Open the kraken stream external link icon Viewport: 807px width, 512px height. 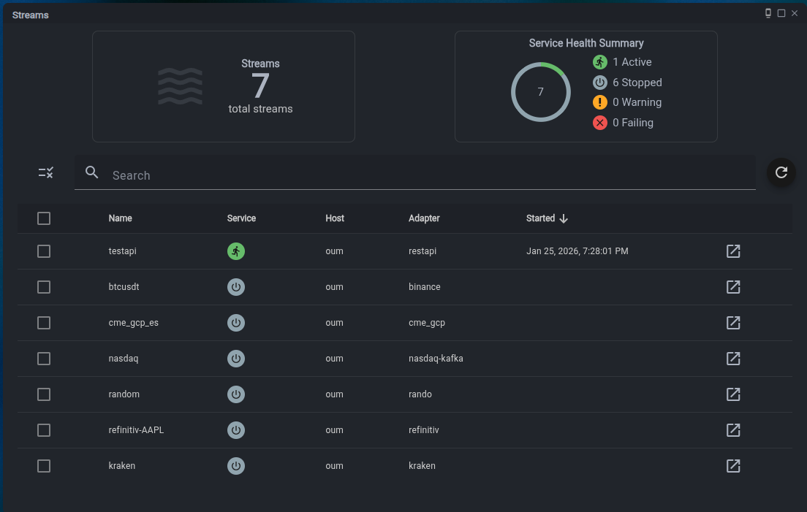(x=733, y=466)
